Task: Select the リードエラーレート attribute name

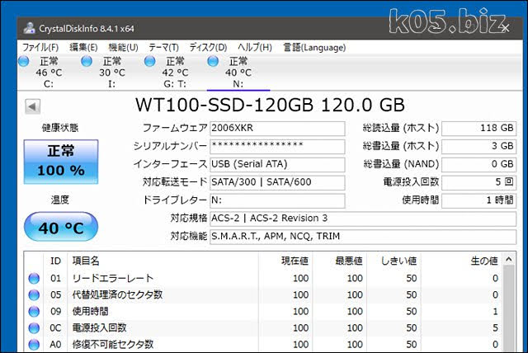Action: coord(113,278)
